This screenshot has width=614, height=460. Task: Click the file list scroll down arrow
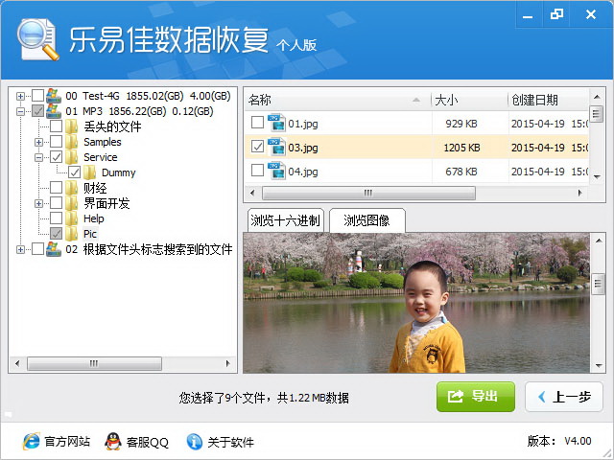coord(597,176)
